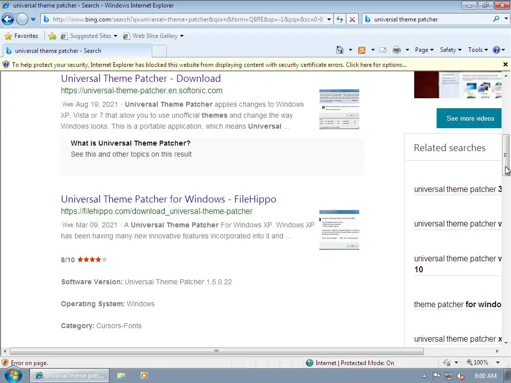Image resolution: width=511 pixels, height=383 pixels.
Task: Click the vertical scrollbar up arrow
Action: (x=506, y=76)
